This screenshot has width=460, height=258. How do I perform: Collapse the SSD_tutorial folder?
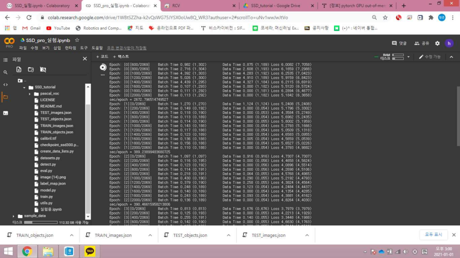pyautogui.click(x=24, y=87)
